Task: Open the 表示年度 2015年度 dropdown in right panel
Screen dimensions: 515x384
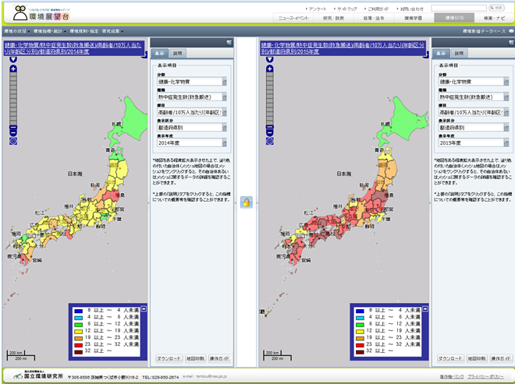Action: pyautogui.click(x=474, y=144)
